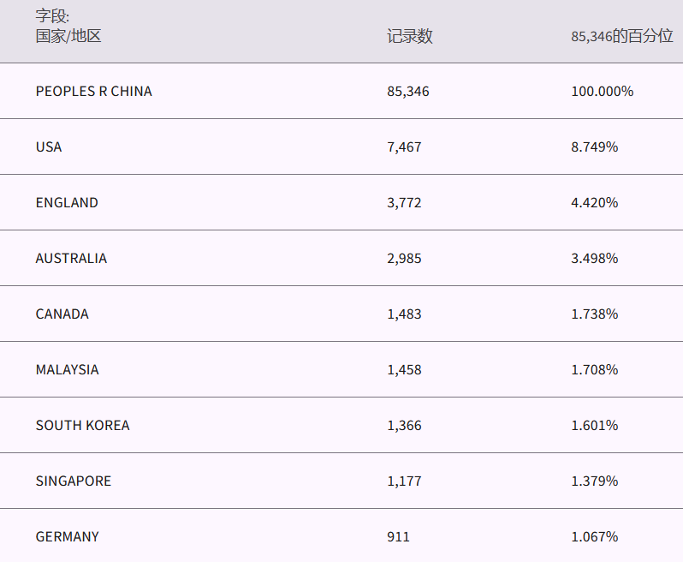This screenshot has width=683, height=562.
Task: Click the 国家/地区 field header
Action: point(68,36)
